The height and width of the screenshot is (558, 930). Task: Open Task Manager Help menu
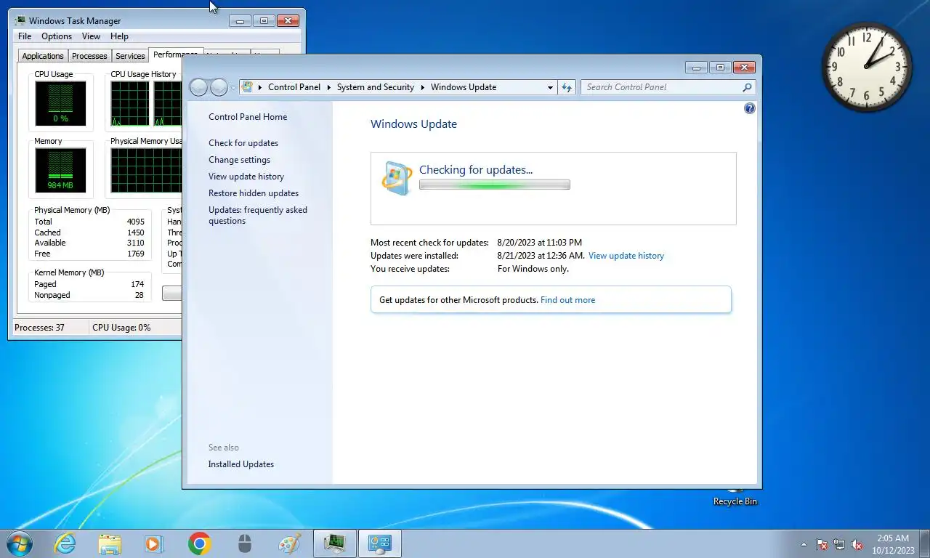tap(119, 36)
